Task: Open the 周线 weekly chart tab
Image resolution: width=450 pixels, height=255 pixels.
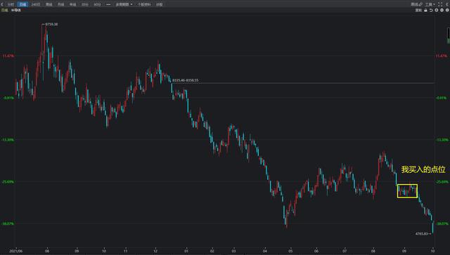Action: click(x=49, y=4)
